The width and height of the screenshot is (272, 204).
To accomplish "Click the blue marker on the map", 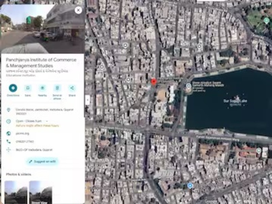I will pos(190,185).
